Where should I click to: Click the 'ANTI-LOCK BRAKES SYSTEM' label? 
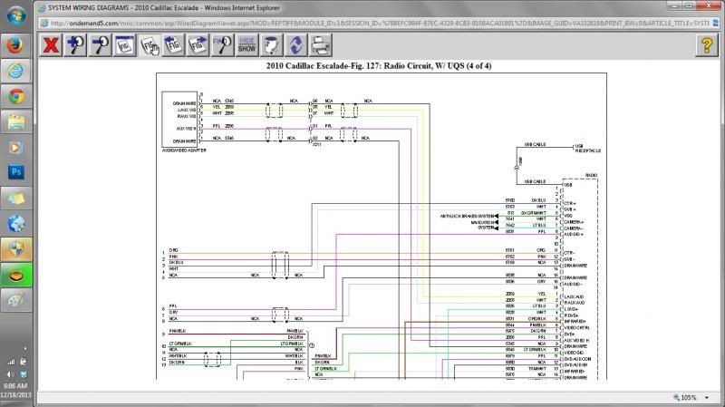(467, 216)
